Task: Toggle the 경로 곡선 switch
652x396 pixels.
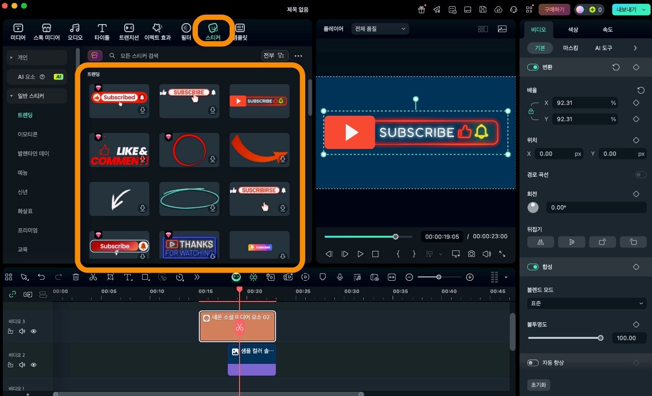Action: click(x=641, y=175)
